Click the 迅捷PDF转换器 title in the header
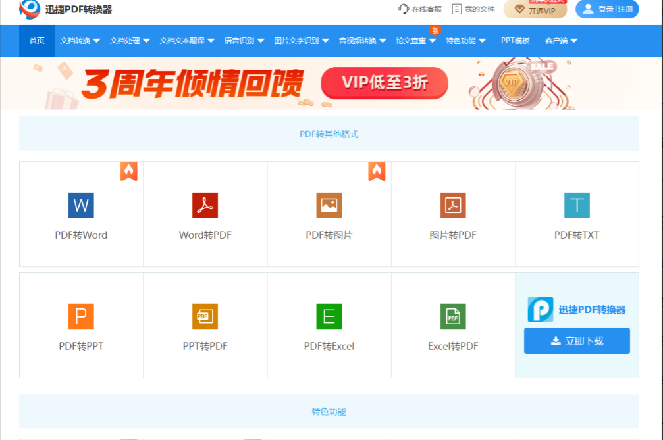 78,9
